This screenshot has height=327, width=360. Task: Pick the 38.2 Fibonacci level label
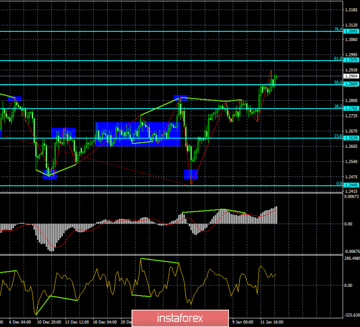337,107
